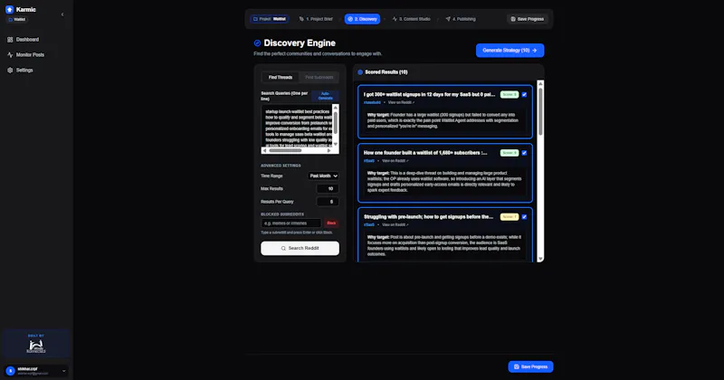Screen dimensions: 724x380
Task: Click Save Progress at the bottom right
Action: pos(530,366)
